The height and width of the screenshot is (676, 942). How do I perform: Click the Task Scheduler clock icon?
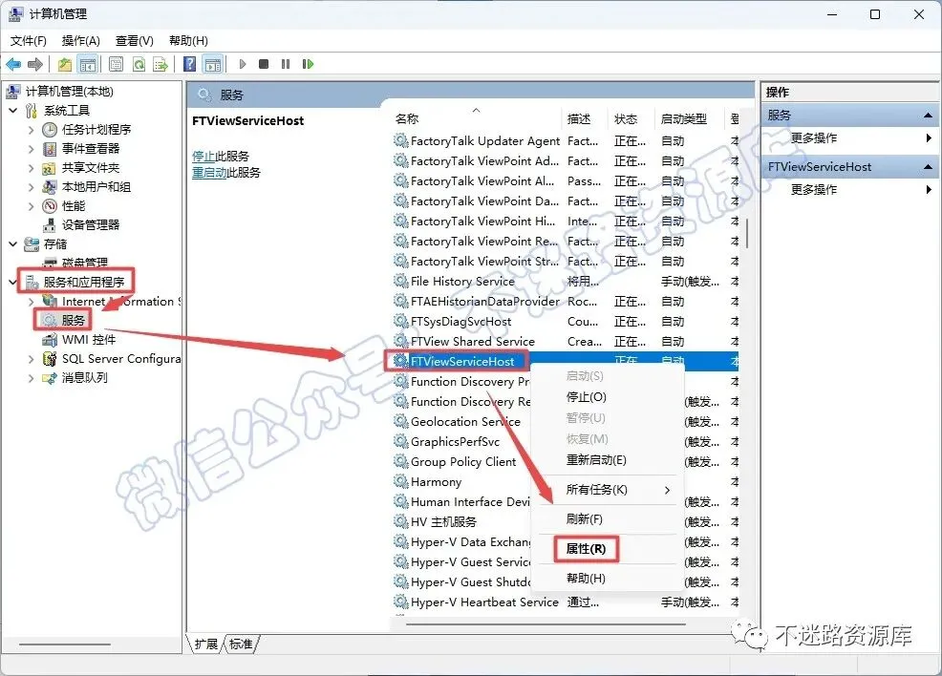point(50,130)
